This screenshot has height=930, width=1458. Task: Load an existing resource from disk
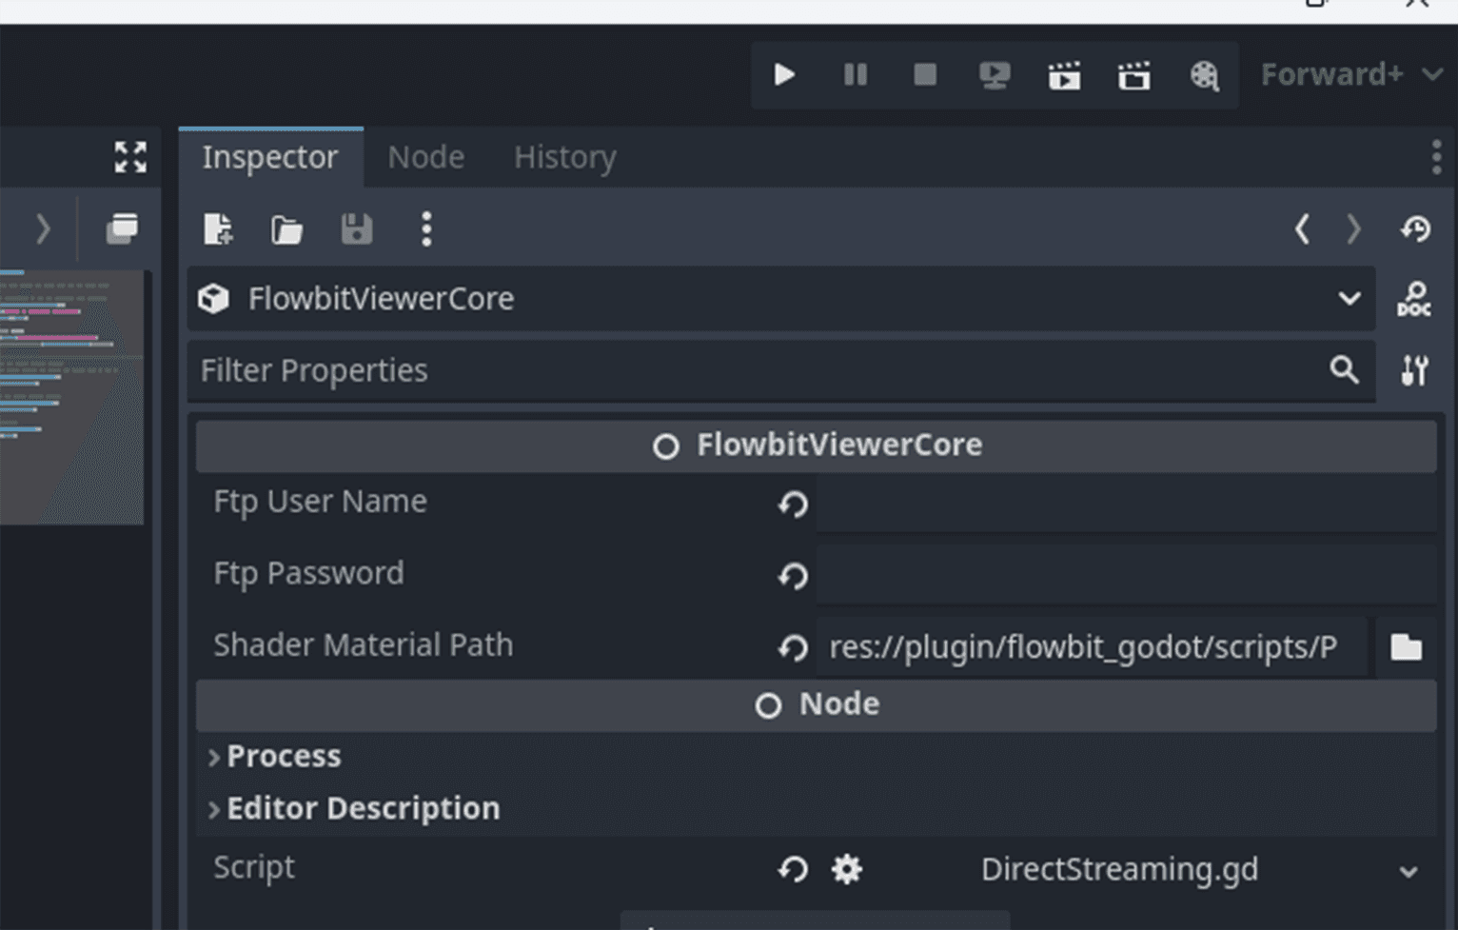[x=286, y=229]
